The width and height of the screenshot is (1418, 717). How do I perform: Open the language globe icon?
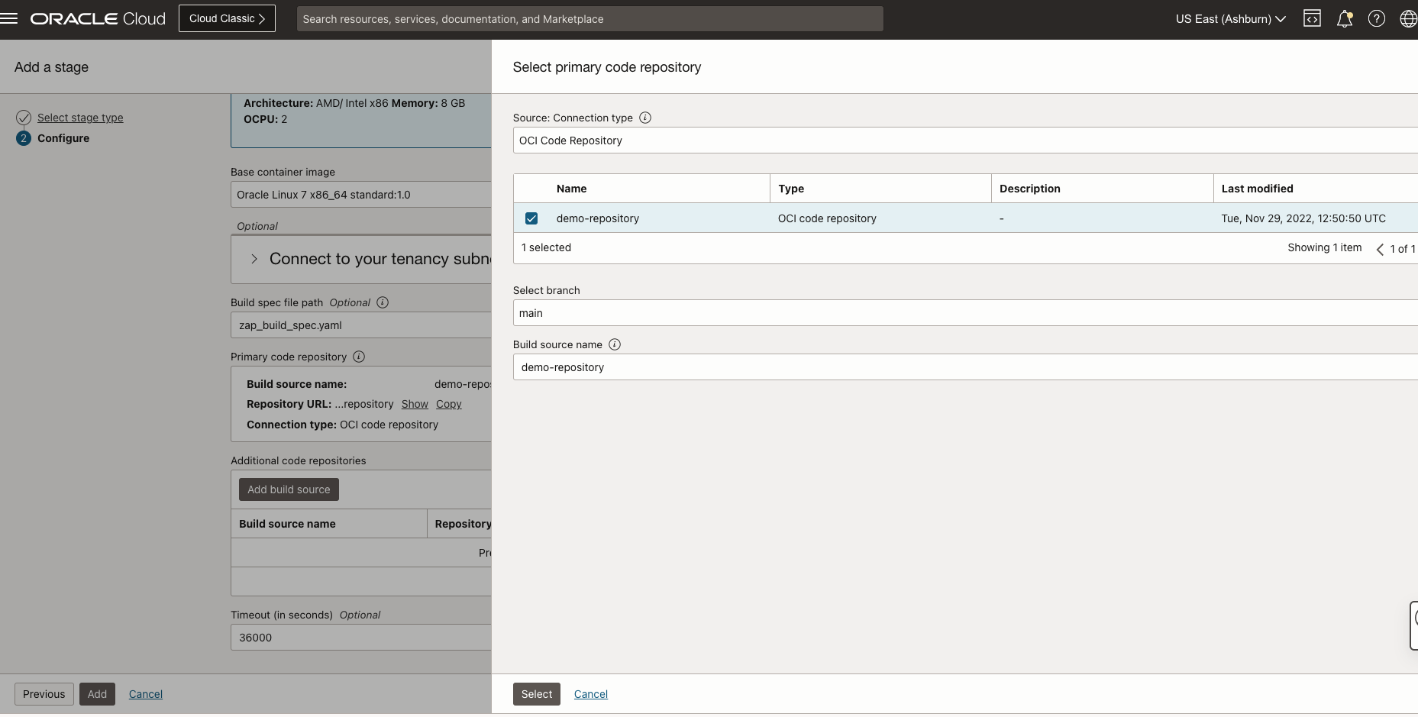(1408, 19)
